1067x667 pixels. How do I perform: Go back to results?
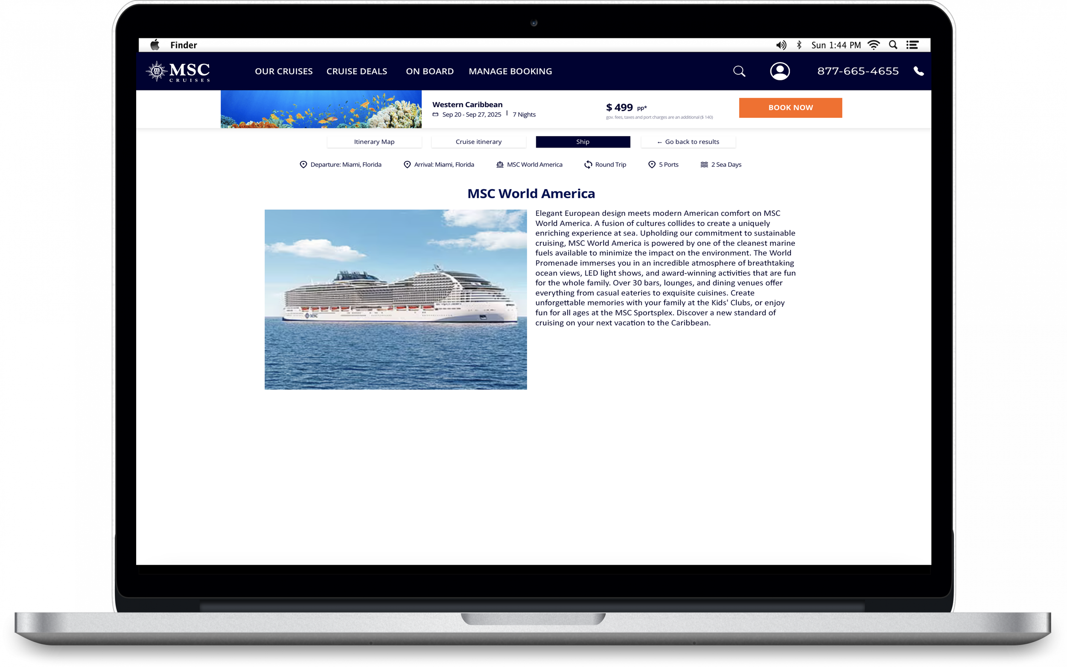[x=688, y=142]
